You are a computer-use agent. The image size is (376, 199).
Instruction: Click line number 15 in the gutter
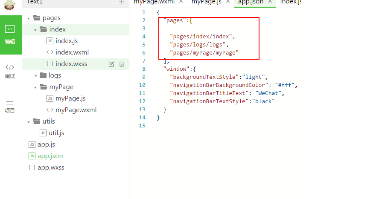point(142,125)
